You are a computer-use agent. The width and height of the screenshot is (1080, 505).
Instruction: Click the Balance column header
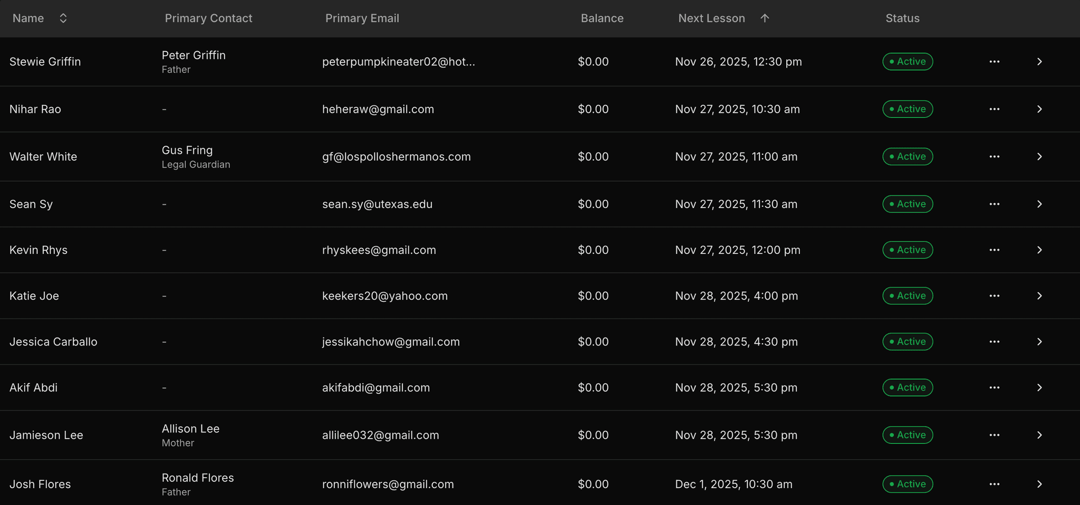pyautogui.click(x=602, y=18)
